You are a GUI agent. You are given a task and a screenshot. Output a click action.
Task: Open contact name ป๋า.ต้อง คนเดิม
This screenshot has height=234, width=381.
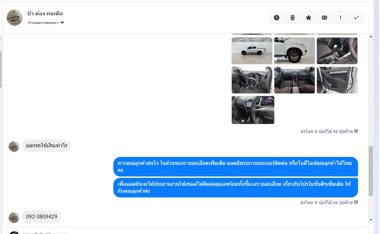tap(45, 13)
